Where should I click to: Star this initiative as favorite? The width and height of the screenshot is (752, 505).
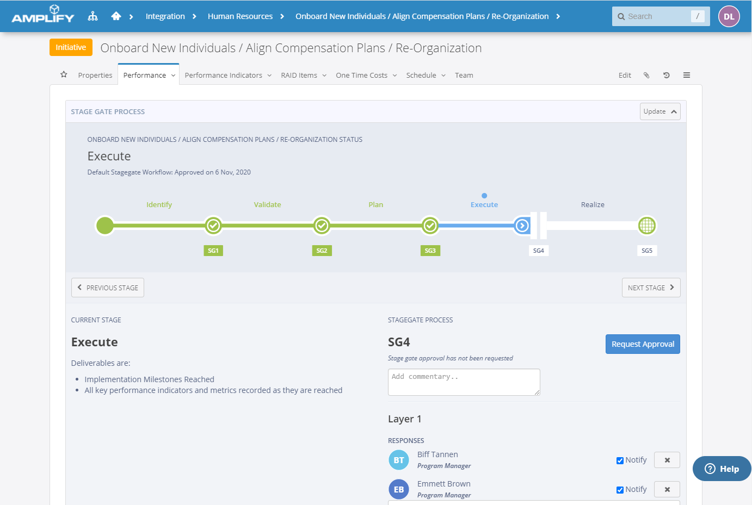[x=64, y=74]
